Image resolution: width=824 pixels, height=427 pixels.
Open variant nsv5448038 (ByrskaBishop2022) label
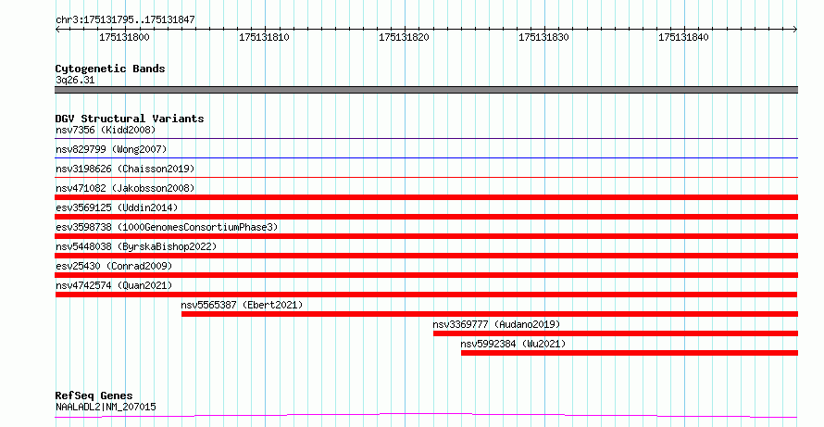click(x=136, y=246)
